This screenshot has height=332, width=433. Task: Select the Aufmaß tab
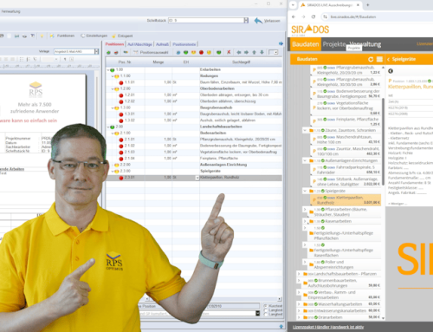(162, 44)
